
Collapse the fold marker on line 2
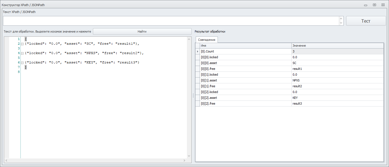click(22, 44)
